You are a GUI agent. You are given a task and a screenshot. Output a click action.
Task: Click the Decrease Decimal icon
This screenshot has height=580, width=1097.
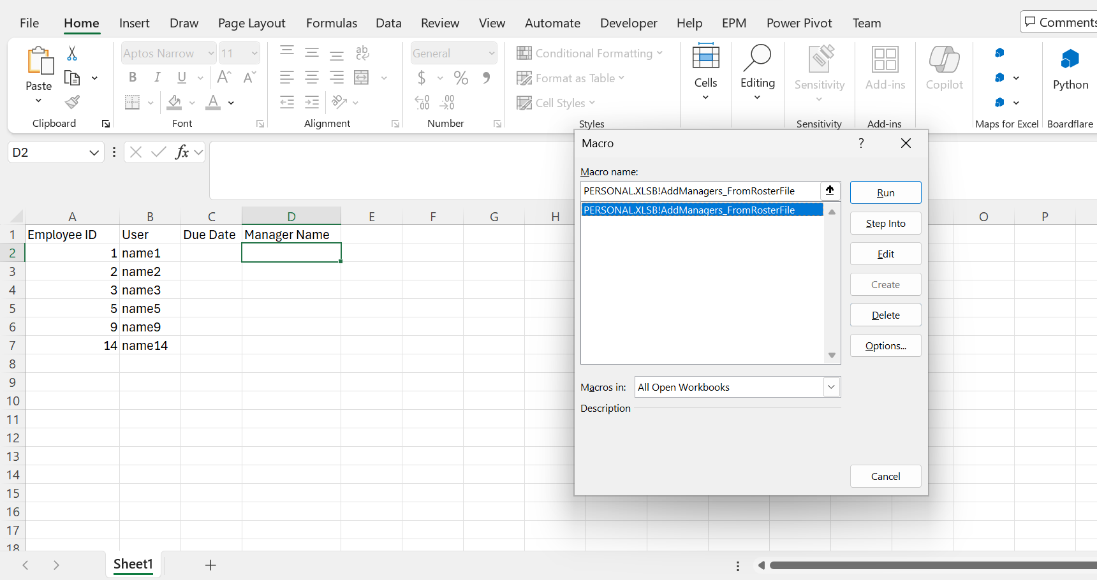click(447, 102)
